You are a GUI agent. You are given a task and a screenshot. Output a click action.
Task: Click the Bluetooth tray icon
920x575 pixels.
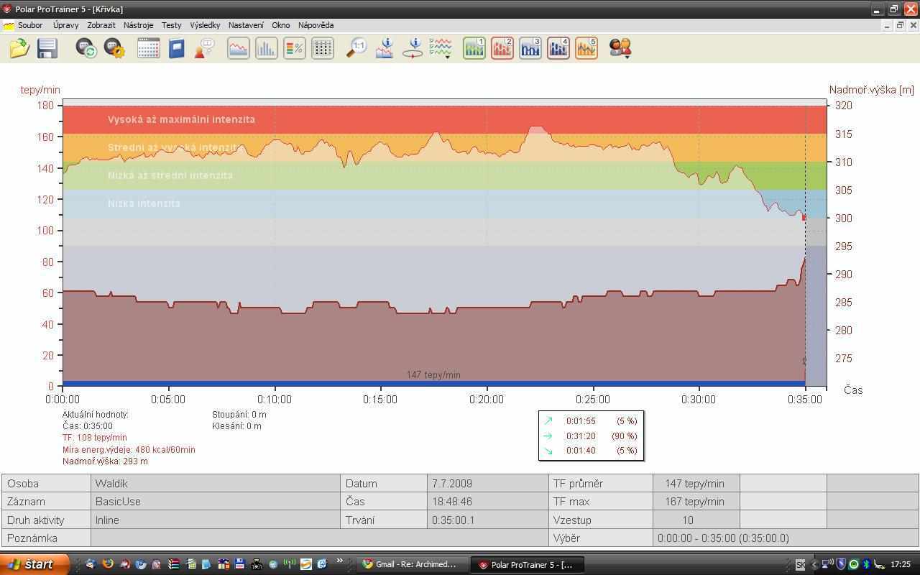865,564
